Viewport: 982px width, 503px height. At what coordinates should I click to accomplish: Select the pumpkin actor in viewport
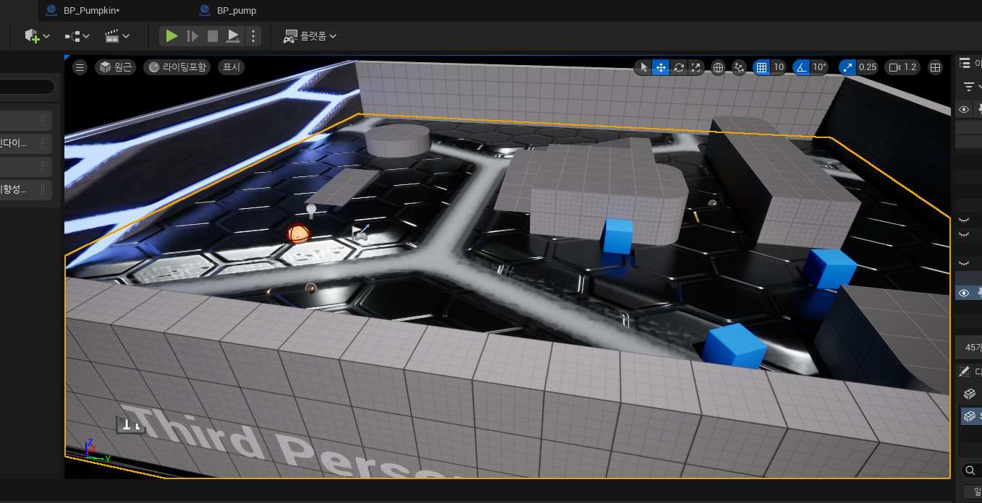click(x=298, y=233)
